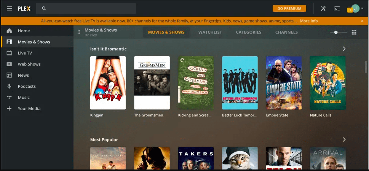Click the Plex logo
This screenshot has height=171, width=369.
click(24, 8)
